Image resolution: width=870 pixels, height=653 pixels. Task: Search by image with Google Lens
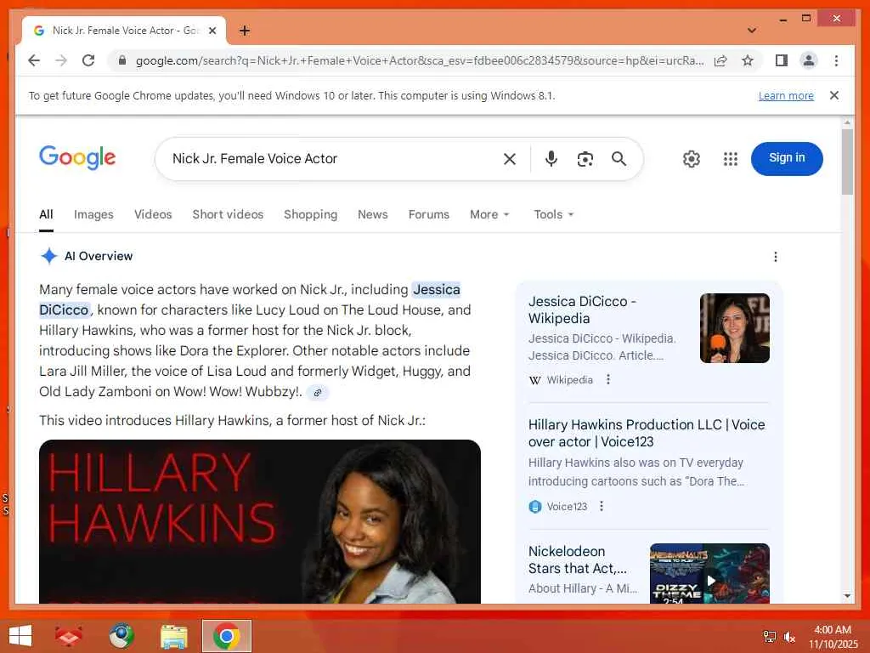585,159
